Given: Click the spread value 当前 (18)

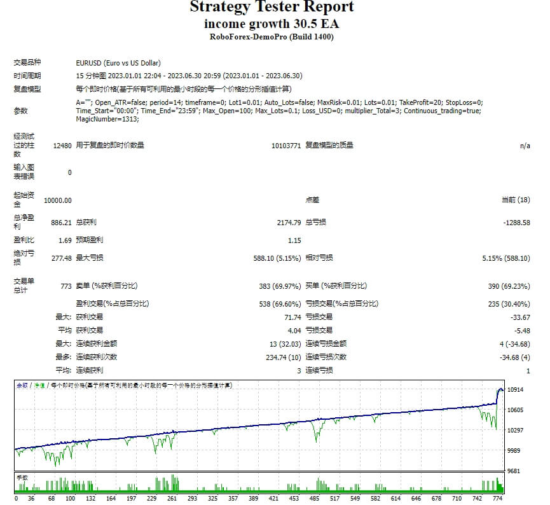Looking at the screenshot, I should pyautogui.click(x=516, y=200).
